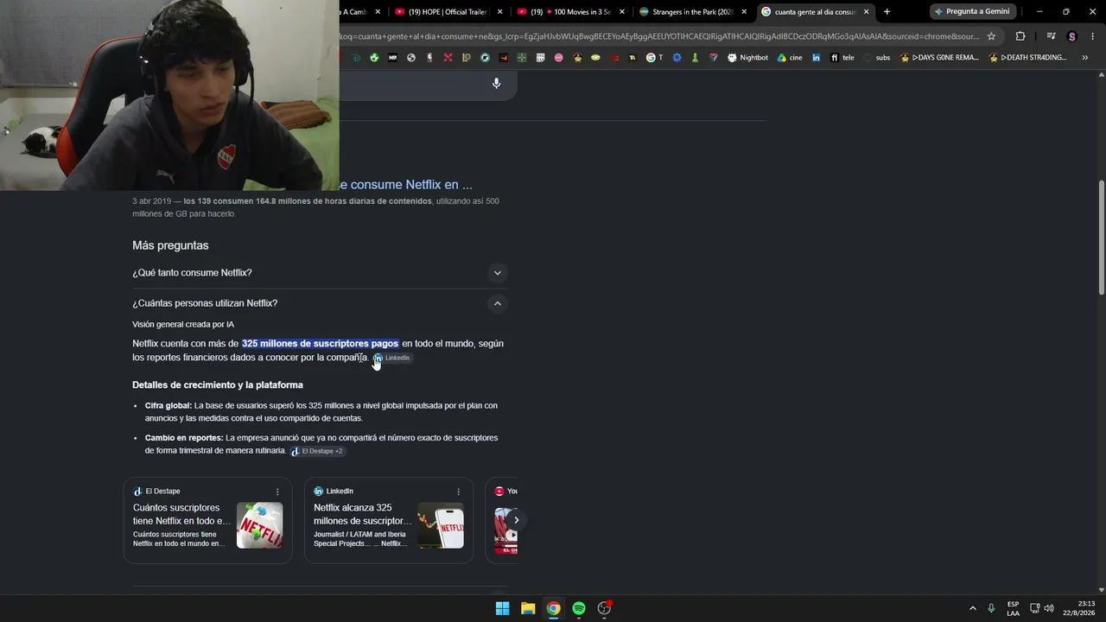The height and width of the screenshot is (622, 1106).
Task: Click the Pregunta a Gemini button
Action: point(971,12)
